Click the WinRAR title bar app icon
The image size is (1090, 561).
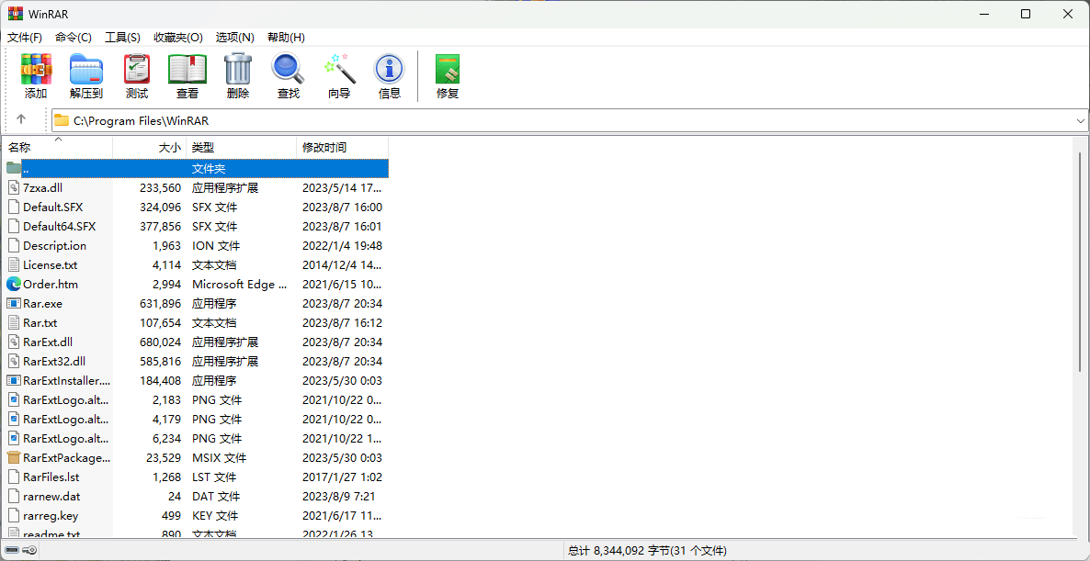coord(15,14)
